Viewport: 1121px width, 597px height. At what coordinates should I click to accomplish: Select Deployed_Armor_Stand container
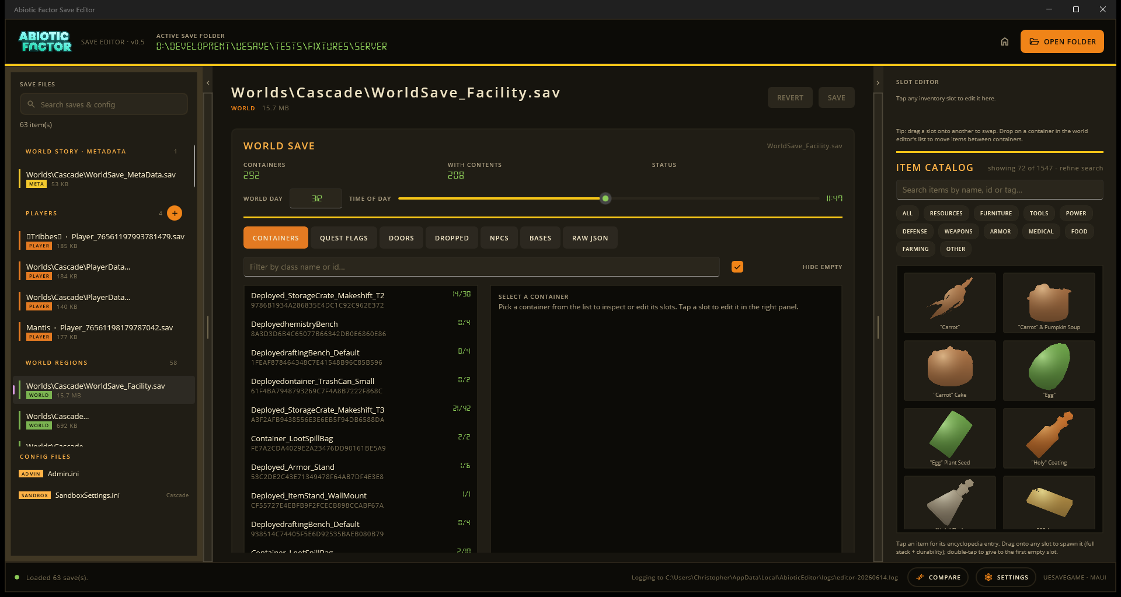(x=361, y=472)
